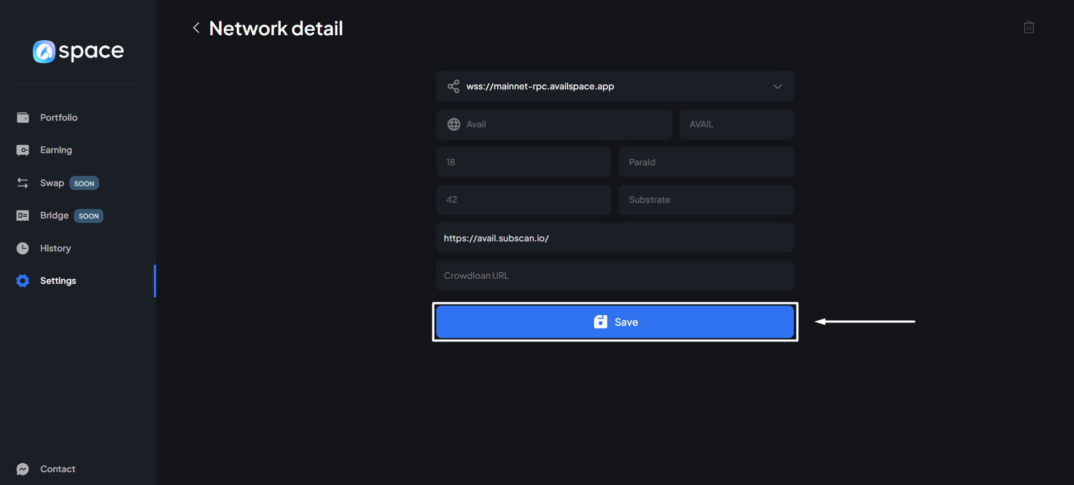Expand the provider URL dropdown chevron
1074x485 pixels.
tap(777, 87)
